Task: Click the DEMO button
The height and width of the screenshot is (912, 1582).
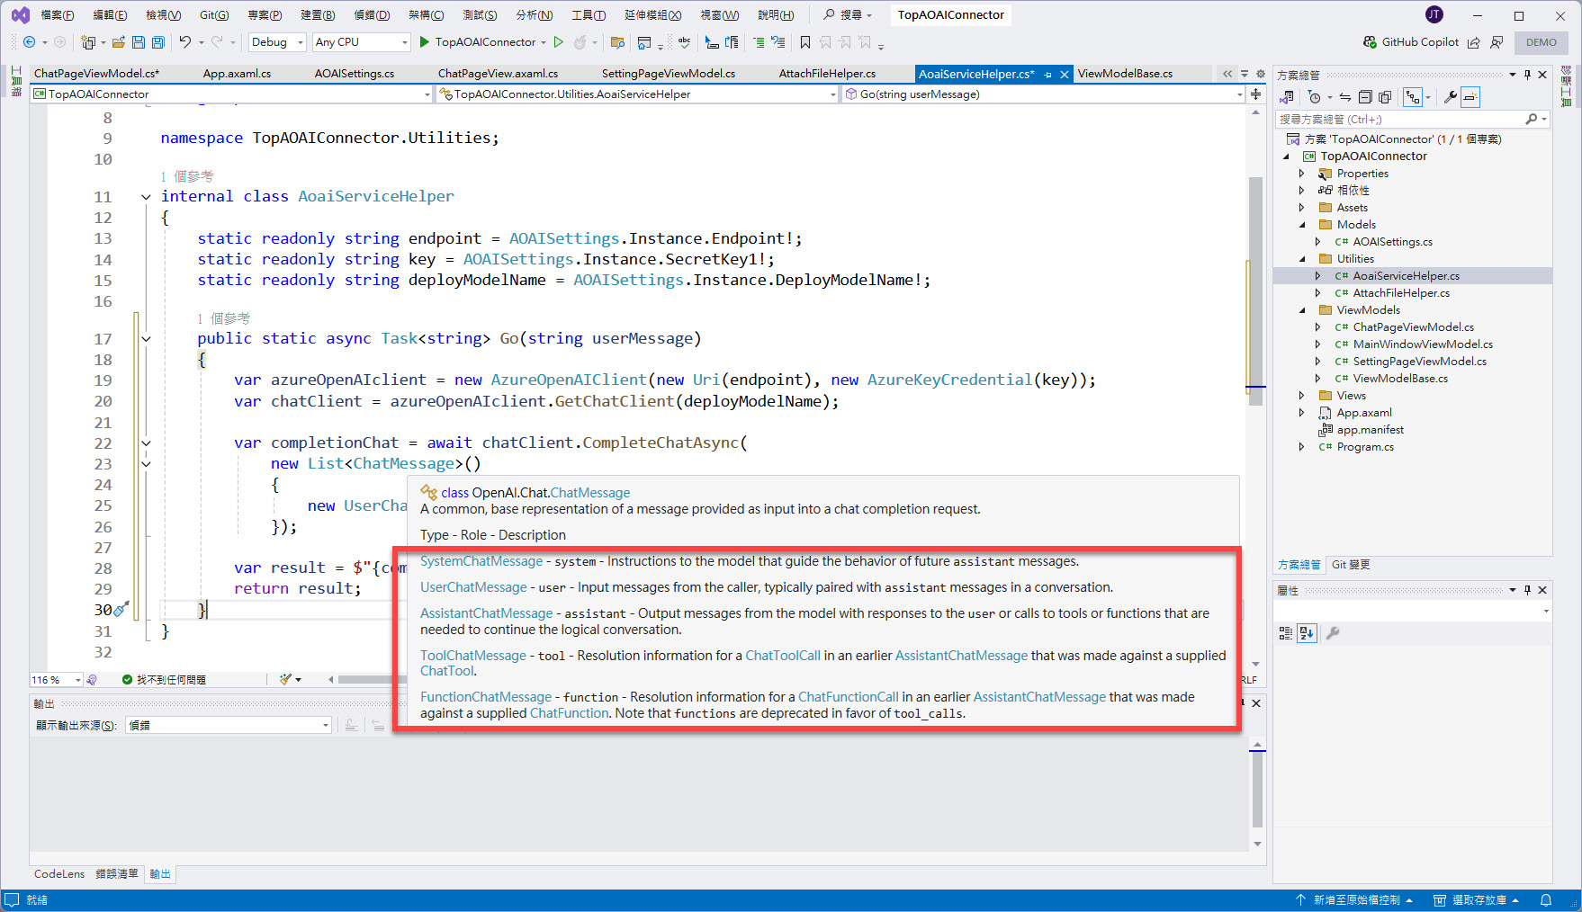Action: [1541, 42]
